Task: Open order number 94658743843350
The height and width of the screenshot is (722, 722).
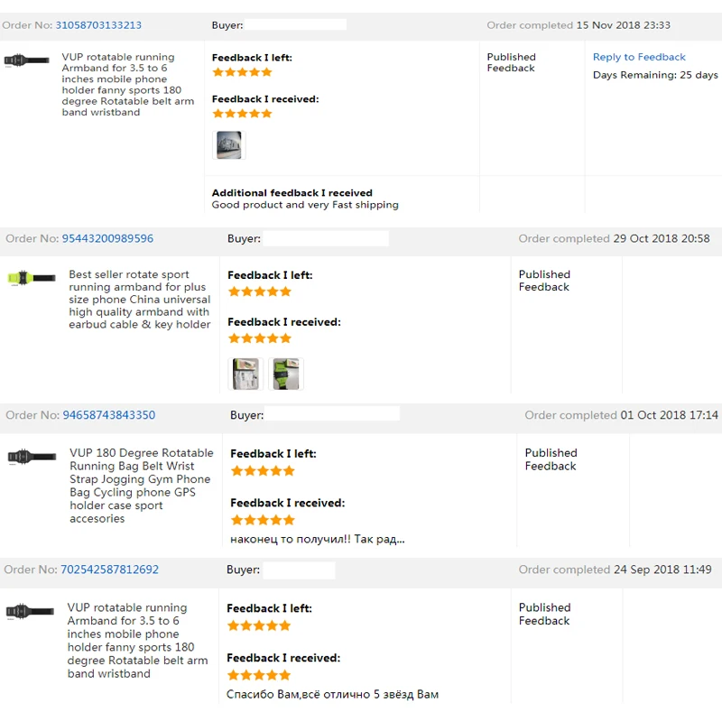Action: [x=108, y=415]
